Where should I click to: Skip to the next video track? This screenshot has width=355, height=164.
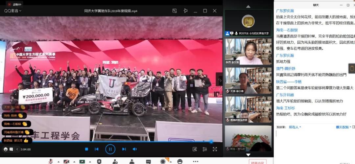(124, 149)
